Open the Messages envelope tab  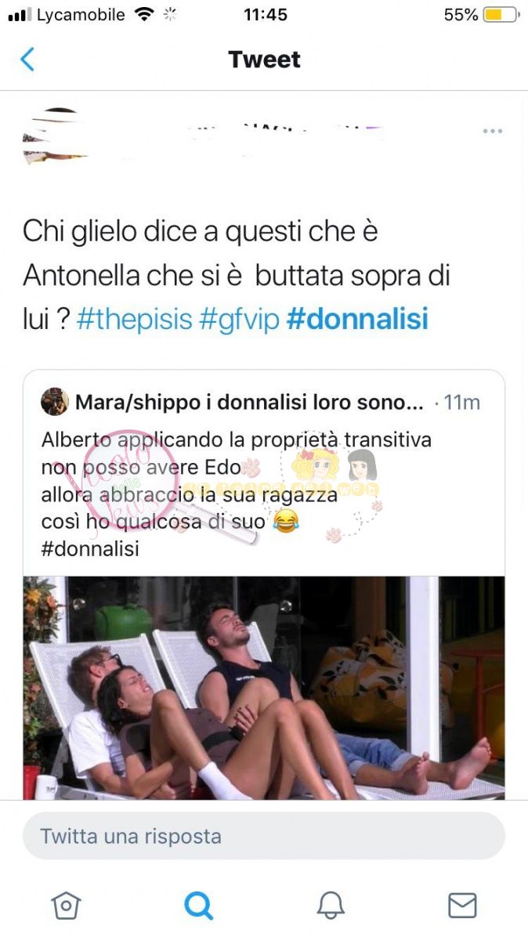coord(462,906)
